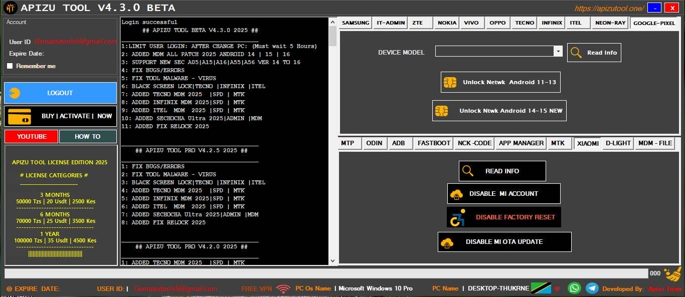
Task: Click the small heart icon in status bar
Action: (557, 289)
